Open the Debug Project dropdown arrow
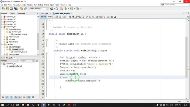Screen dimensions: 190x107 pos(74,9)
